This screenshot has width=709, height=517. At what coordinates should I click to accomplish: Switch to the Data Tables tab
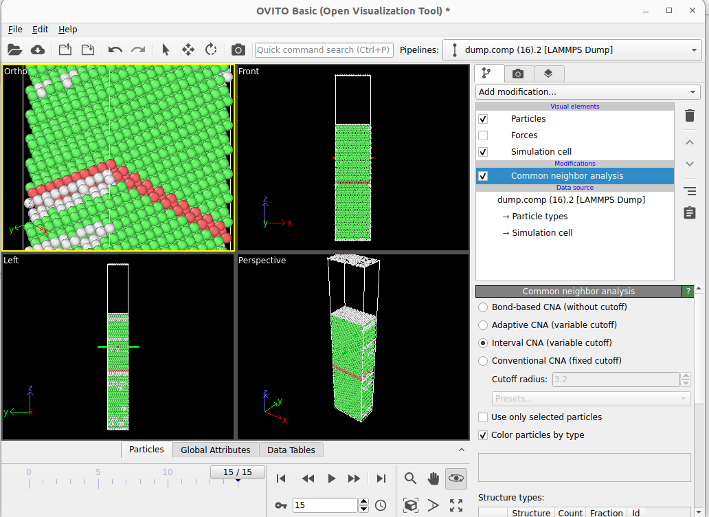coord(291,450)
